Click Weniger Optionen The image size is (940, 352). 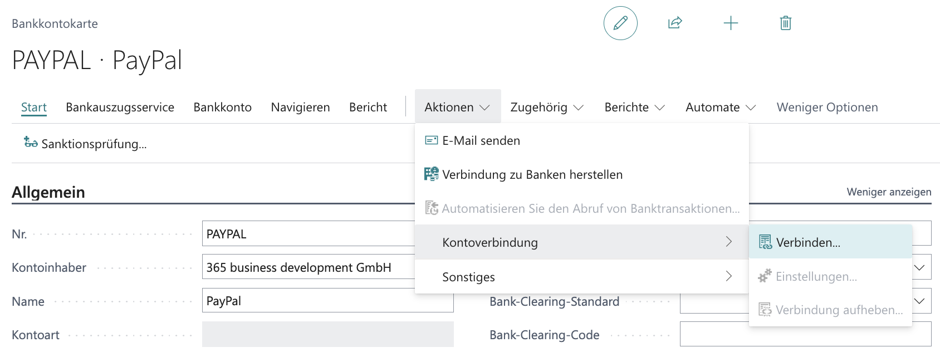(827, 107)
